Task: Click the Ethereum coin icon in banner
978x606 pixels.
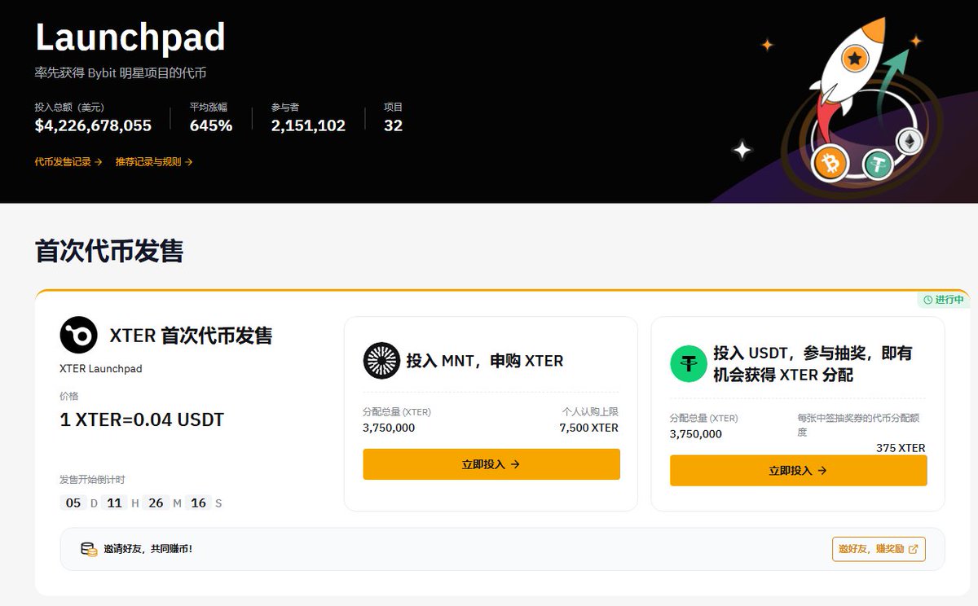Action: click(x=910, y=142)
